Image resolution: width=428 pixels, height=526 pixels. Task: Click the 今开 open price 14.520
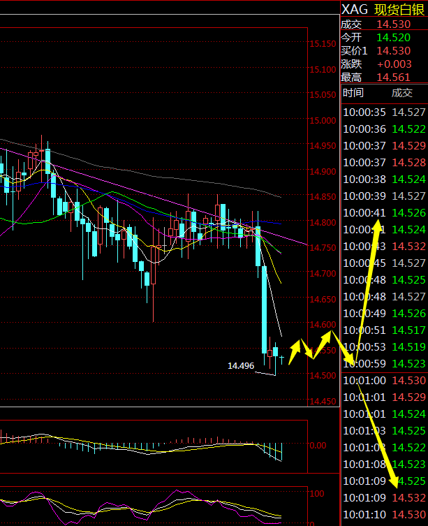[394, 38]
